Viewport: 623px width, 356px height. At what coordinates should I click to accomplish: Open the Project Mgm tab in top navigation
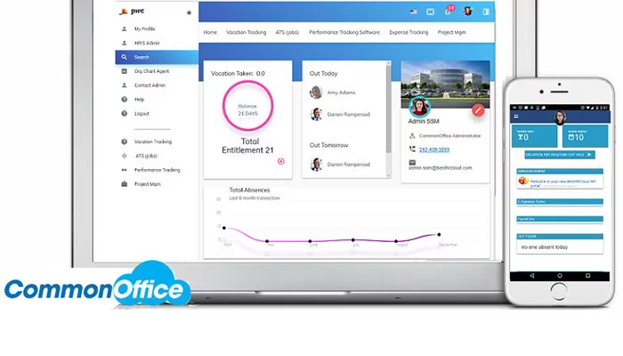coord(452,32)
